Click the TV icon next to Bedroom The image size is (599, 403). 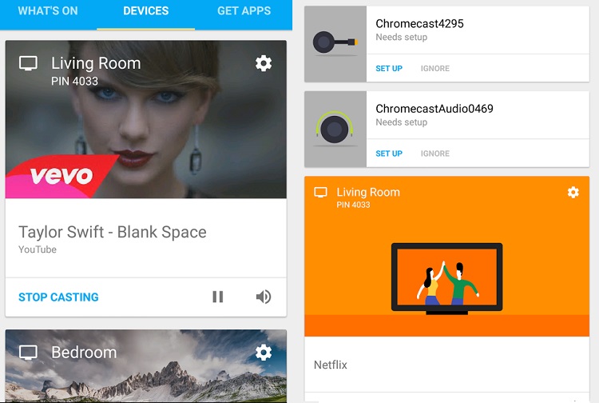click(x=28, y=353)
